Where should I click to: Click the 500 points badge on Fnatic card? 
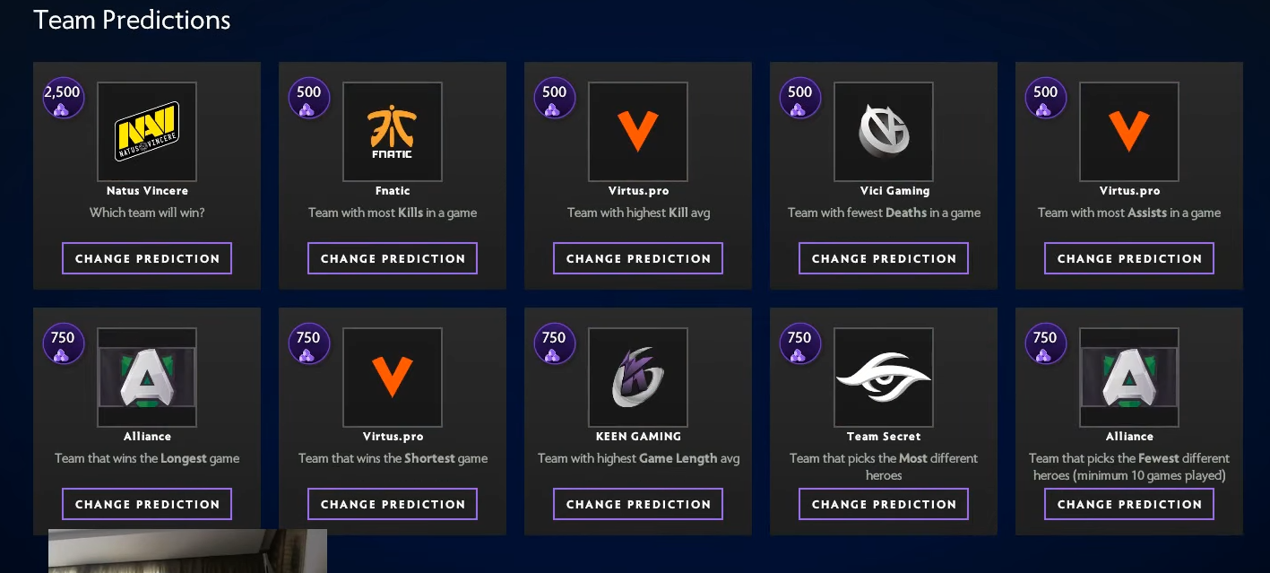tap(308, 99)
